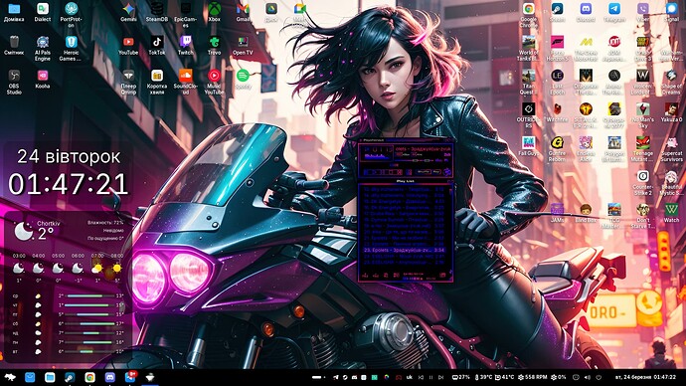This screenshot has height=386, width=686.
Task: Open the volume speaker icon in tray
Action: (588, 377)
